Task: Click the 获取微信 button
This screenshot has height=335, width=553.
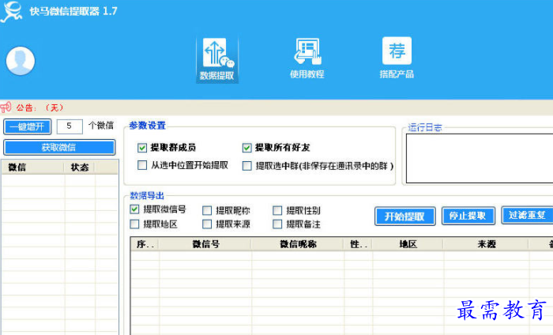Action: click(59, 147)
